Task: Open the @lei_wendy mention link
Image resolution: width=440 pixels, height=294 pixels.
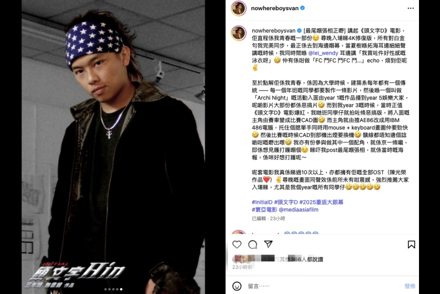Action: click(323, 53)
